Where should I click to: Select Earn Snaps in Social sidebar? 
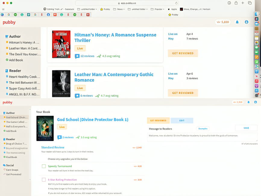[x=12, y=170]
